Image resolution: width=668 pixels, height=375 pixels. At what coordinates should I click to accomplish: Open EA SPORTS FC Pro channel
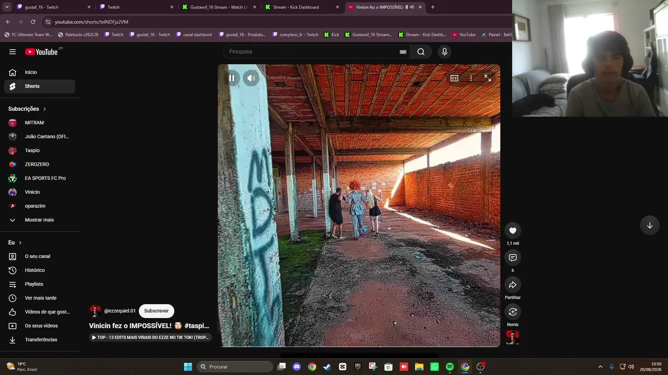tap(40, 178)
